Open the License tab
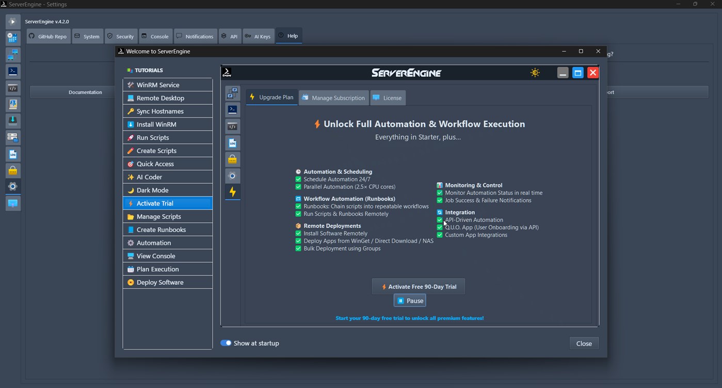 pyautogui.click(x=388, y=97)
